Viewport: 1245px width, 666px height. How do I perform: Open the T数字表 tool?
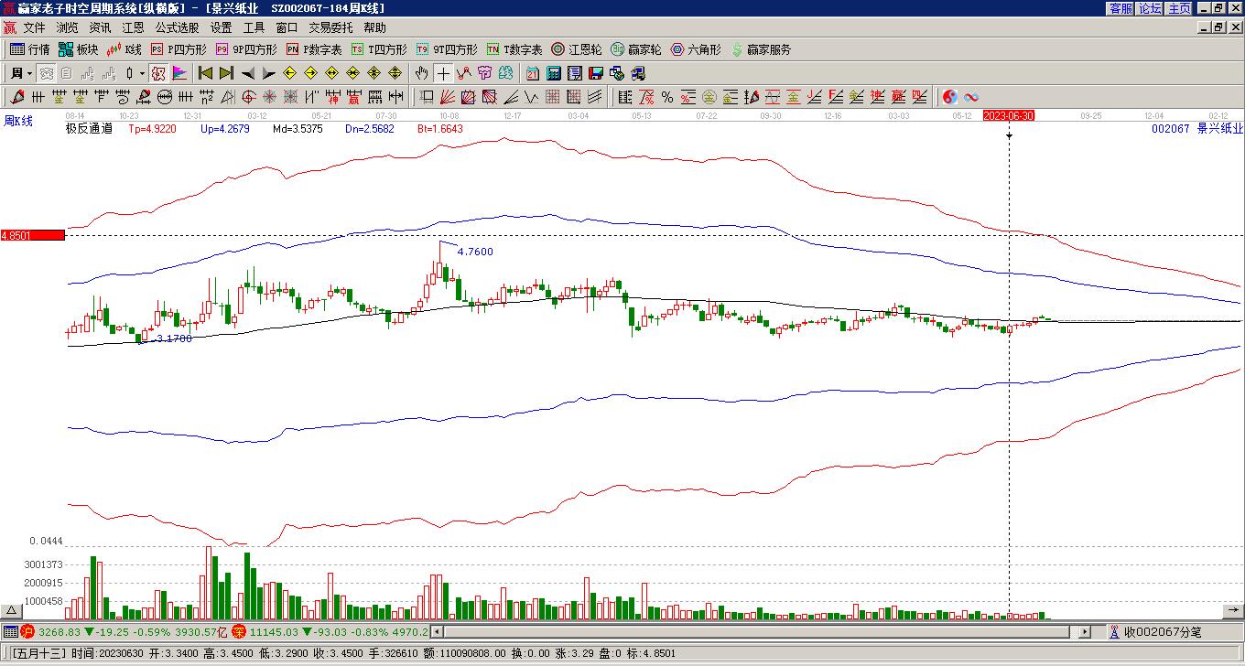coord(514,49)
